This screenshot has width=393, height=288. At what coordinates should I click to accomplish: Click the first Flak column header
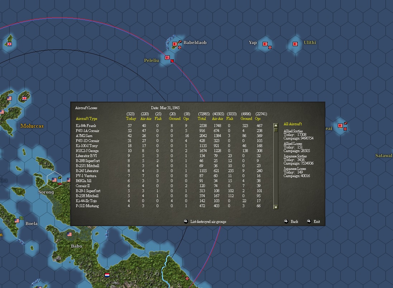(x=158, y=119)
